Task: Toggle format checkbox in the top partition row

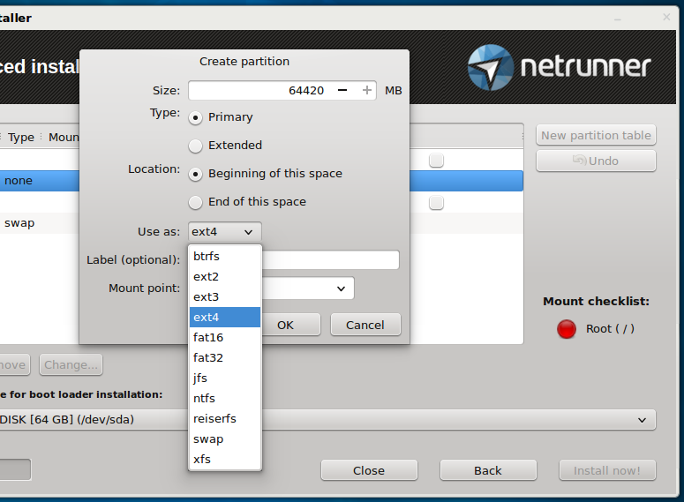Action: click(436, 161)
